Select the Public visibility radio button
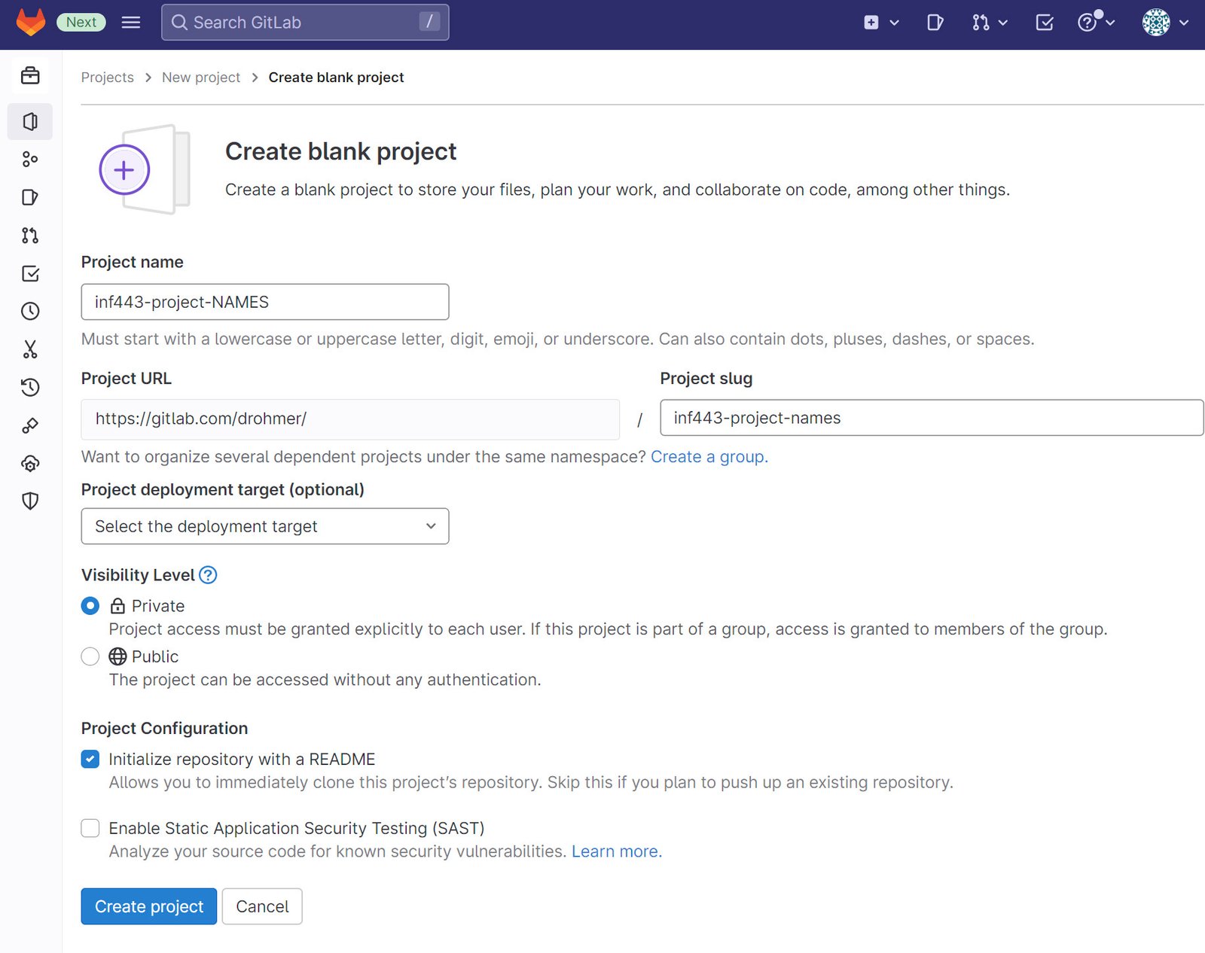 [90, 656]
